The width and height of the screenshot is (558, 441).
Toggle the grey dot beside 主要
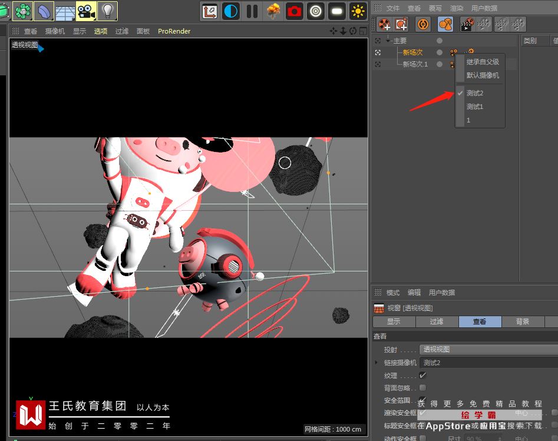coord(440,41)
